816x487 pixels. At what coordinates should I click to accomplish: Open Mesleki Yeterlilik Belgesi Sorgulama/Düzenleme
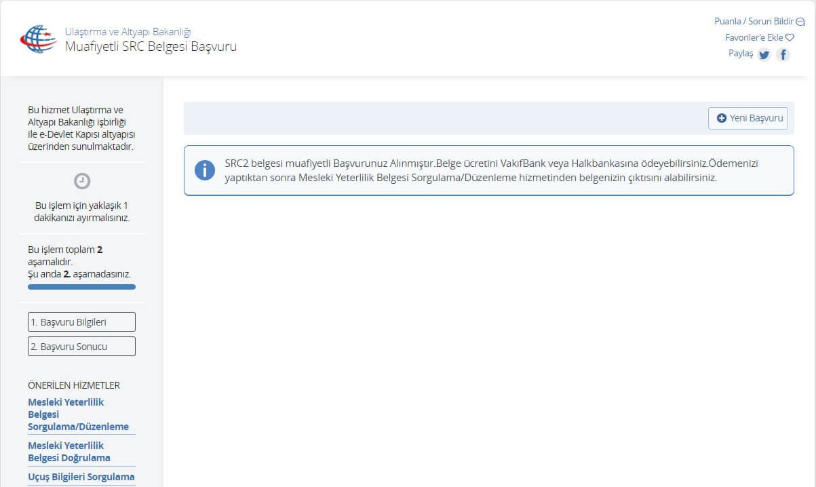[x=78, y=414]
